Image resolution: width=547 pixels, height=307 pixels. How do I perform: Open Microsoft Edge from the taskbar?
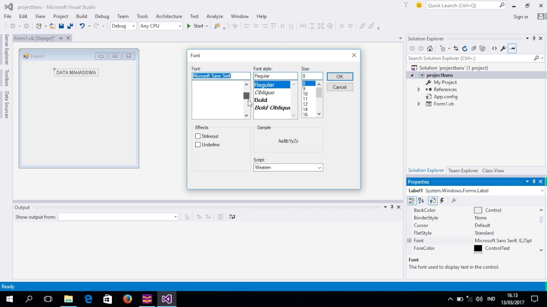pos(88,299)
